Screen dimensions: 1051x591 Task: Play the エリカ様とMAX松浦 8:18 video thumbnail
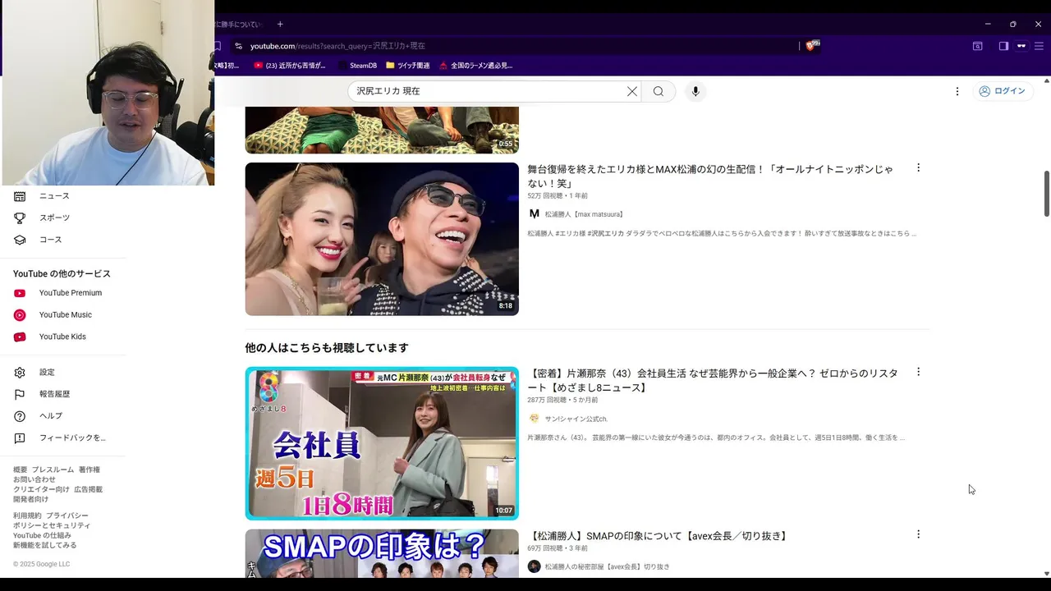click(x=382, y=239)
